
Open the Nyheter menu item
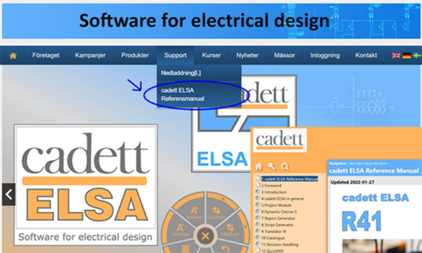point(247,55)
